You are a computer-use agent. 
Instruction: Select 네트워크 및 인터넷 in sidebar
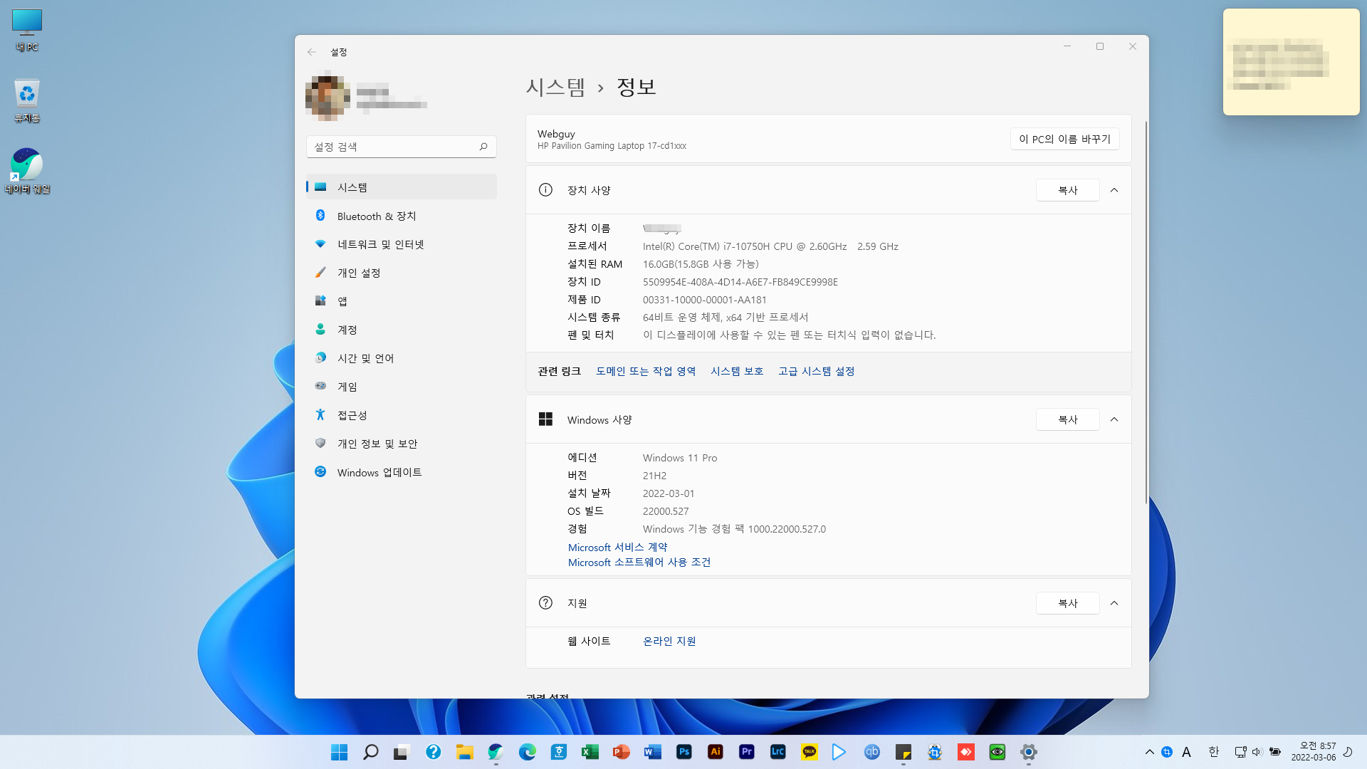point(401,244)
